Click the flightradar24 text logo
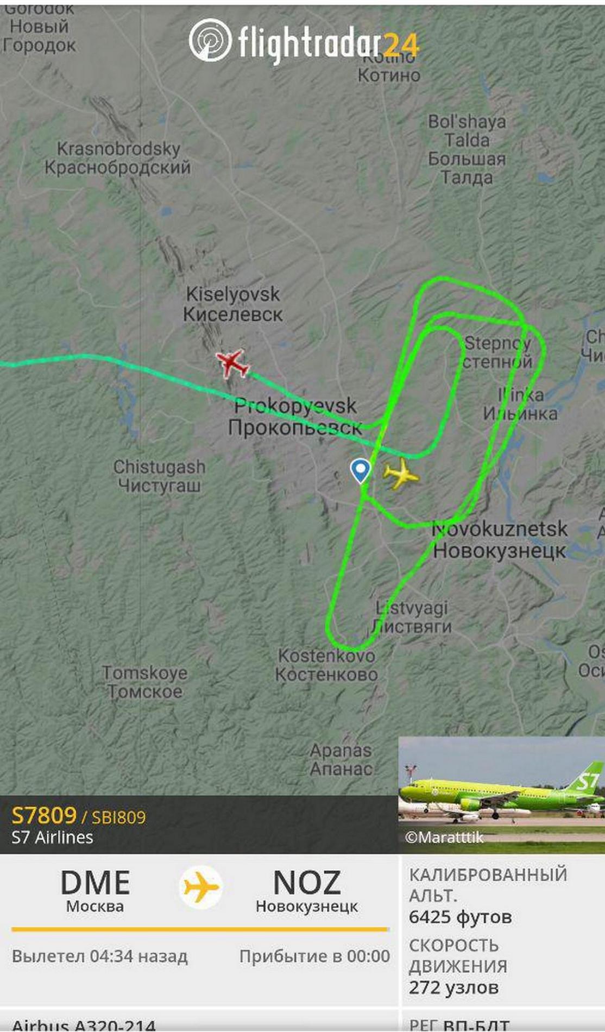The image size is (605, 1032). tap(329, 43)
